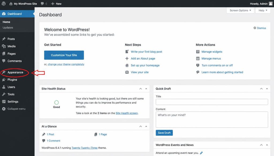Viewport: 274px width, 156px height.
Task: Go to Updates submenu under Dashboard
Action: [x=8, y=27]
